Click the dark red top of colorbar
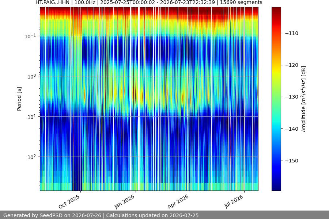Viewport: 329px width, 219px height. (x=276, y=9)
